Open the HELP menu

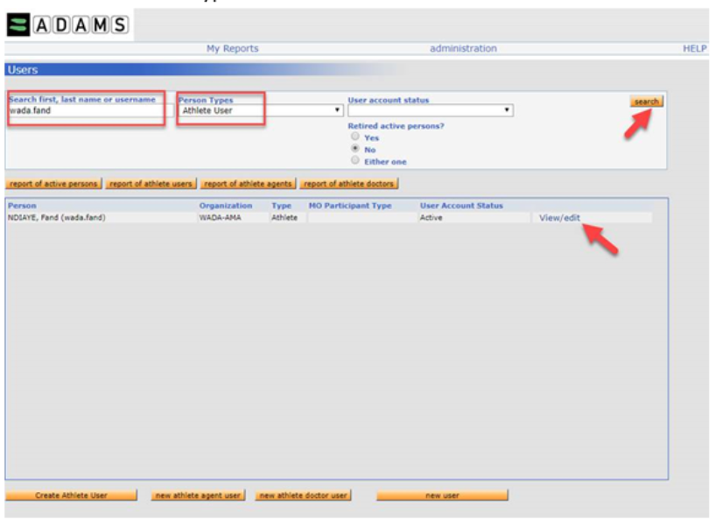[x=695, y=48]
